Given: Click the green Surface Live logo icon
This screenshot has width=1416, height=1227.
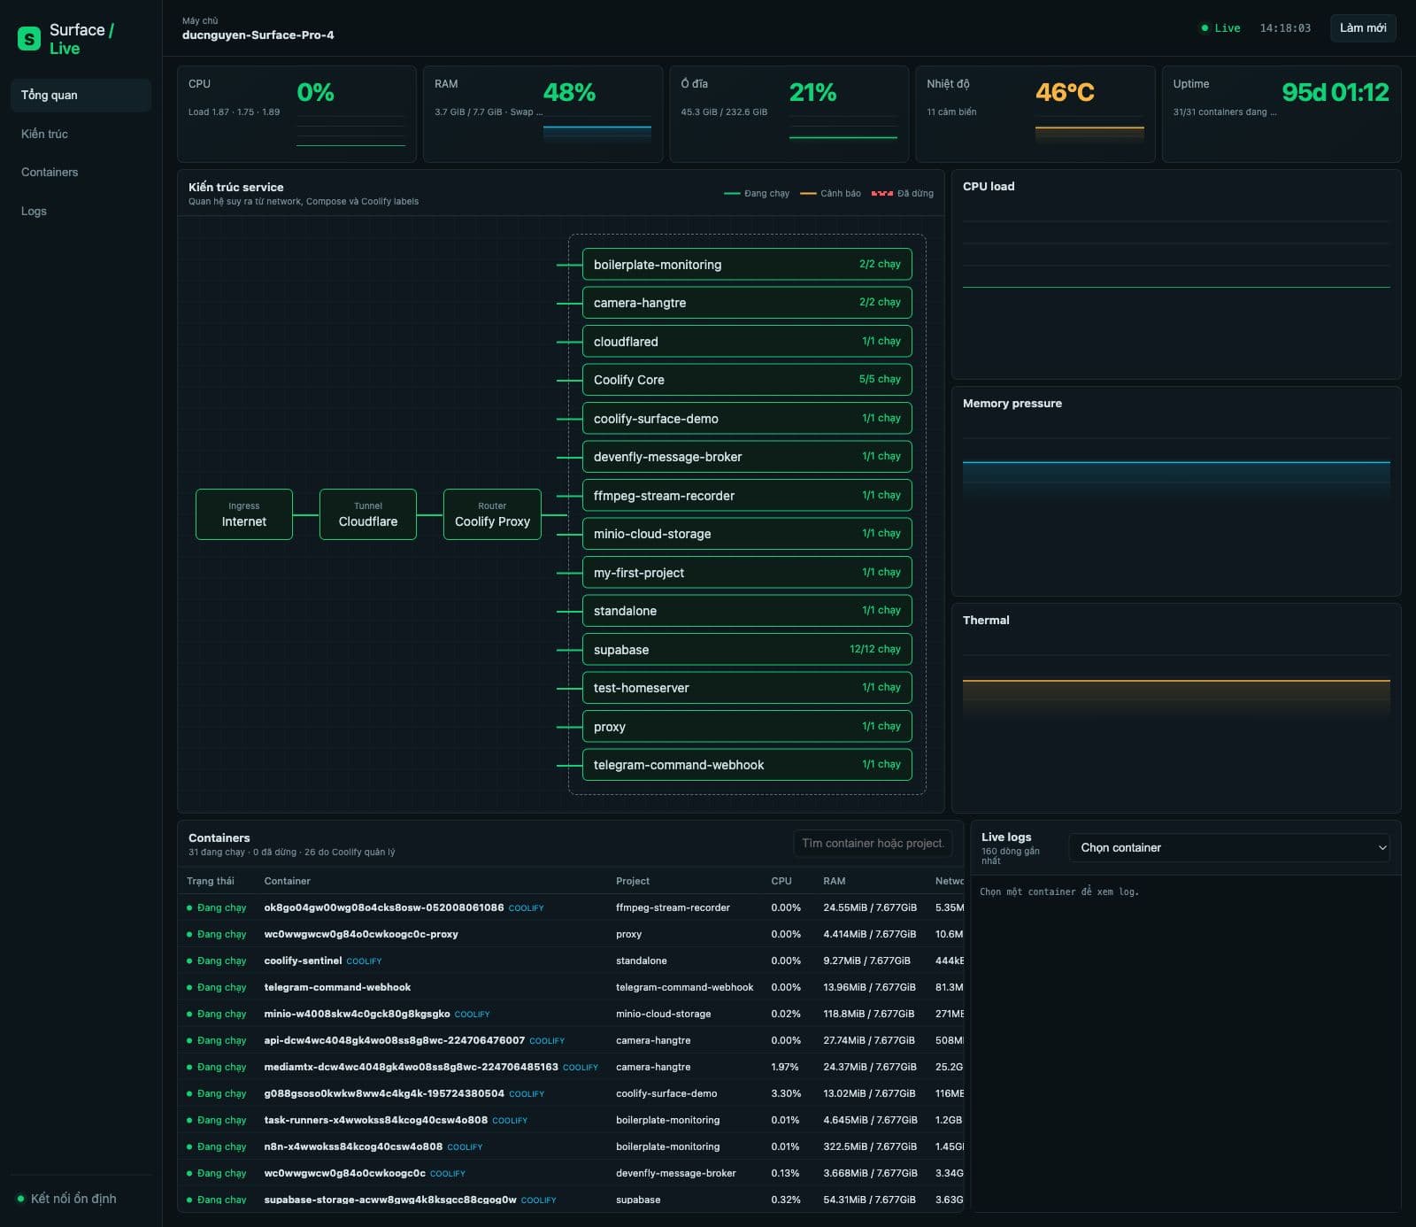Looking at the screenshot, I should click(29, 39).
